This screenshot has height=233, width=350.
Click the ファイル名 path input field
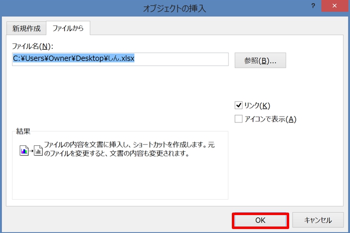pyautogui.click(x=120, y=59)
